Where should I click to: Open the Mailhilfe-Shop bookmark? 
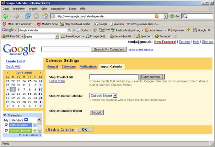coord(48,24)
